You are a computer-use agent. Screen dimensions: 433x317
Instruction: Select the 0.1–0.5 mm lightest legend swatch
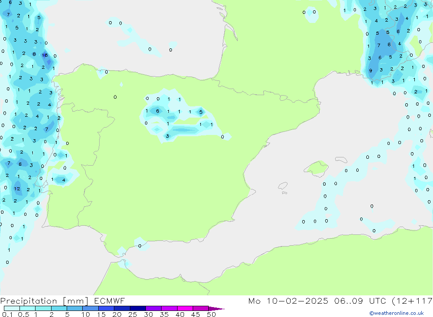point(12,308)
